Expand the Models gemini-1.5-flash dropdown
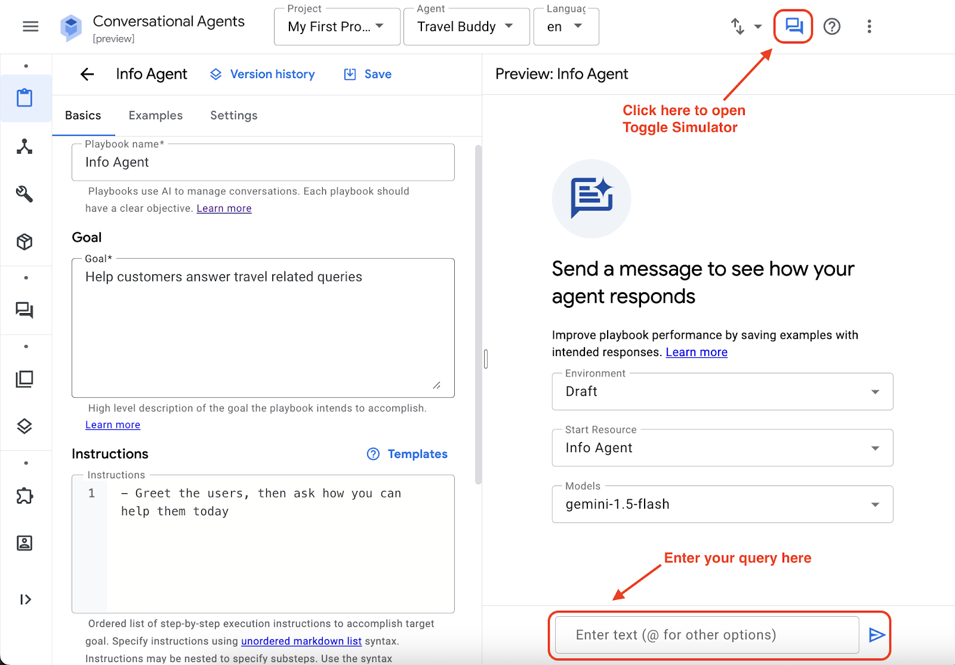Screen dimensions: 955x665 [722, 505]
